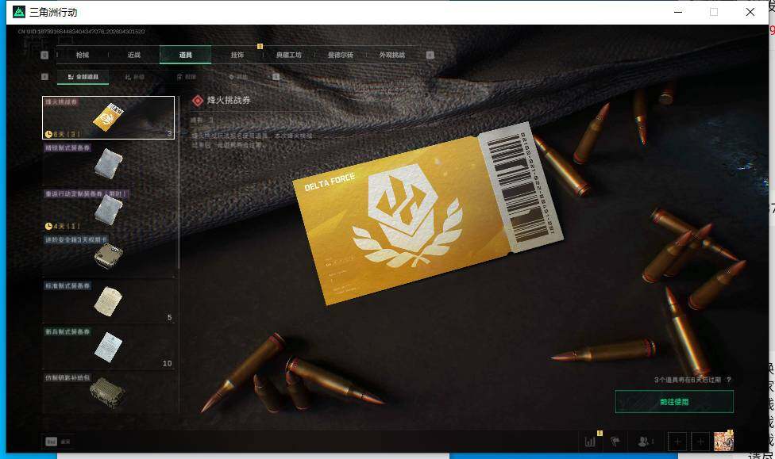Click the next sub-tab key icon after the fourth sub-tab

click(x=276, y=76)
